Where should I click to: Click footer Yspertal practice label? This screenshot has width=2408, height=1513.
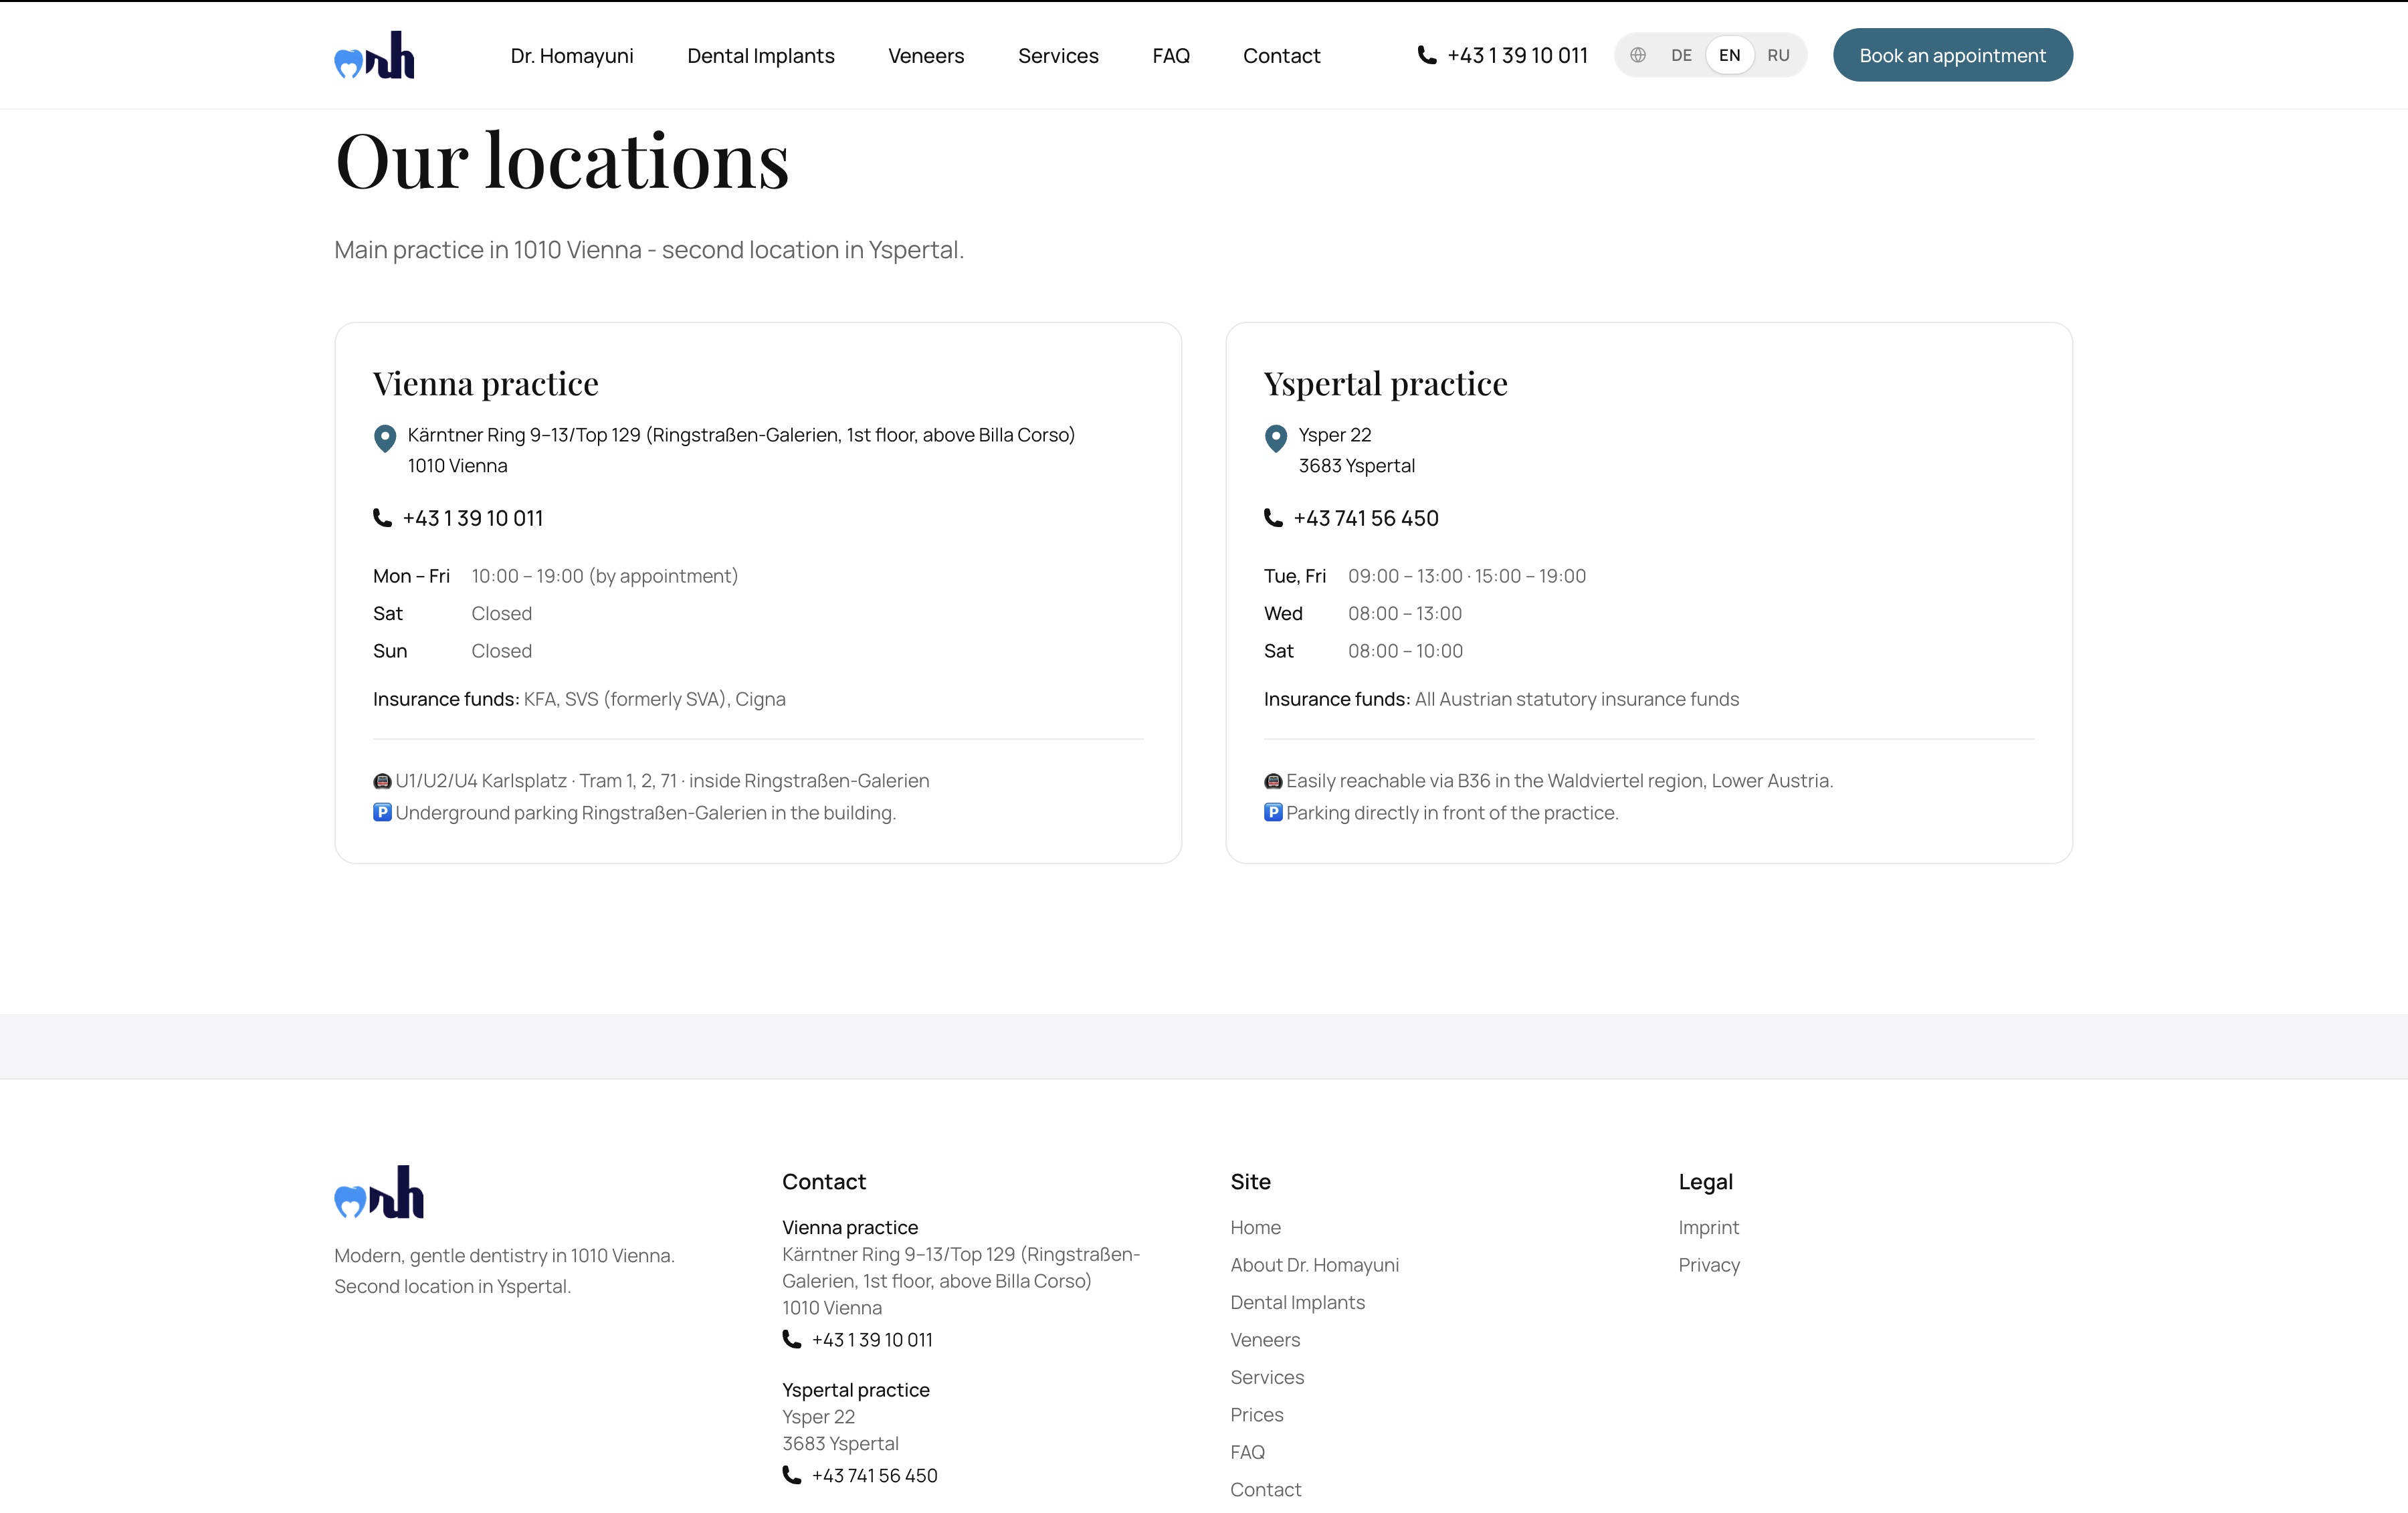click(x=856, y=1390)
